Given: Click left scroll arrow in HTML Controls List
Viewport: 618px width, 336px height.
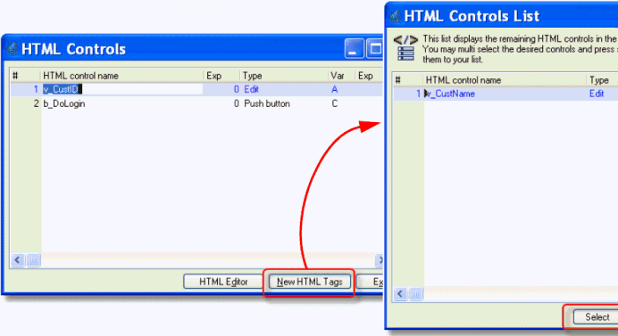Looking at the screenshot, I should tap(400, 294).
